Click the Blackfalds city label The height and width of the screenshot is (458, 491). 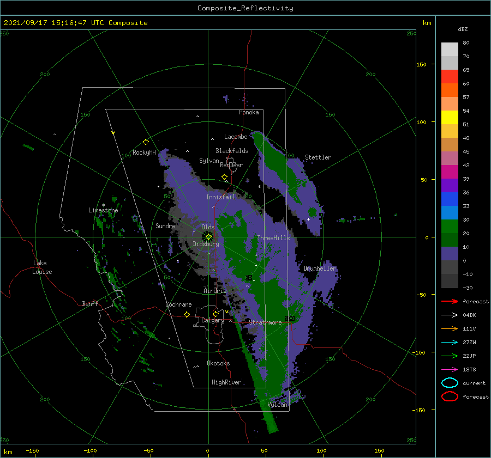coord(232,151)
